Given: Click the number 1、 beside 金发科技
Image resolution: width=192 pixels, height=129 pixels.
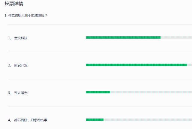Looking at the screenshot, I should (10, 38).
